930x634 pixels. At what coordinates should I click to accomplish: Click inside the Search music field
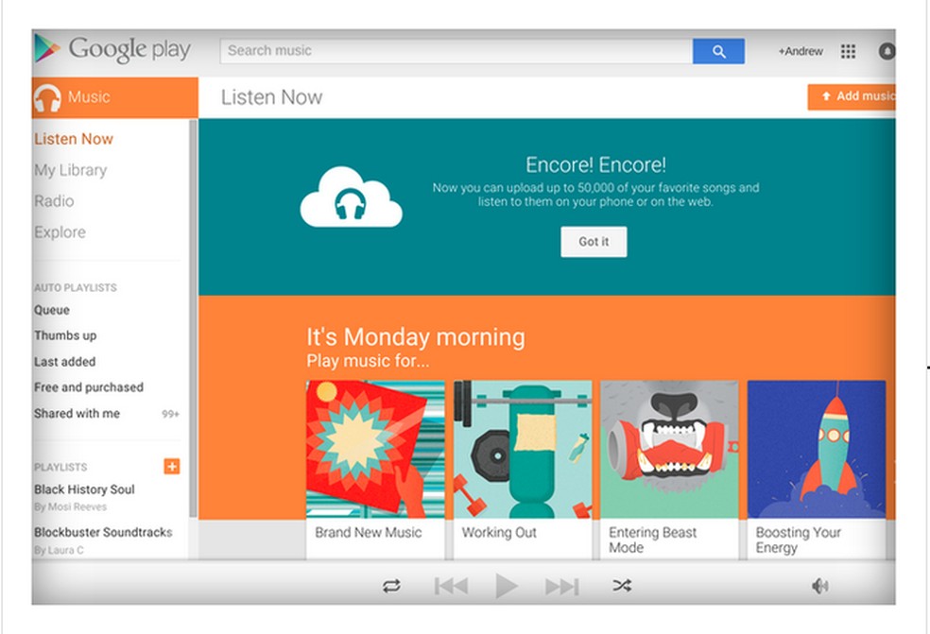coord(454,51)
